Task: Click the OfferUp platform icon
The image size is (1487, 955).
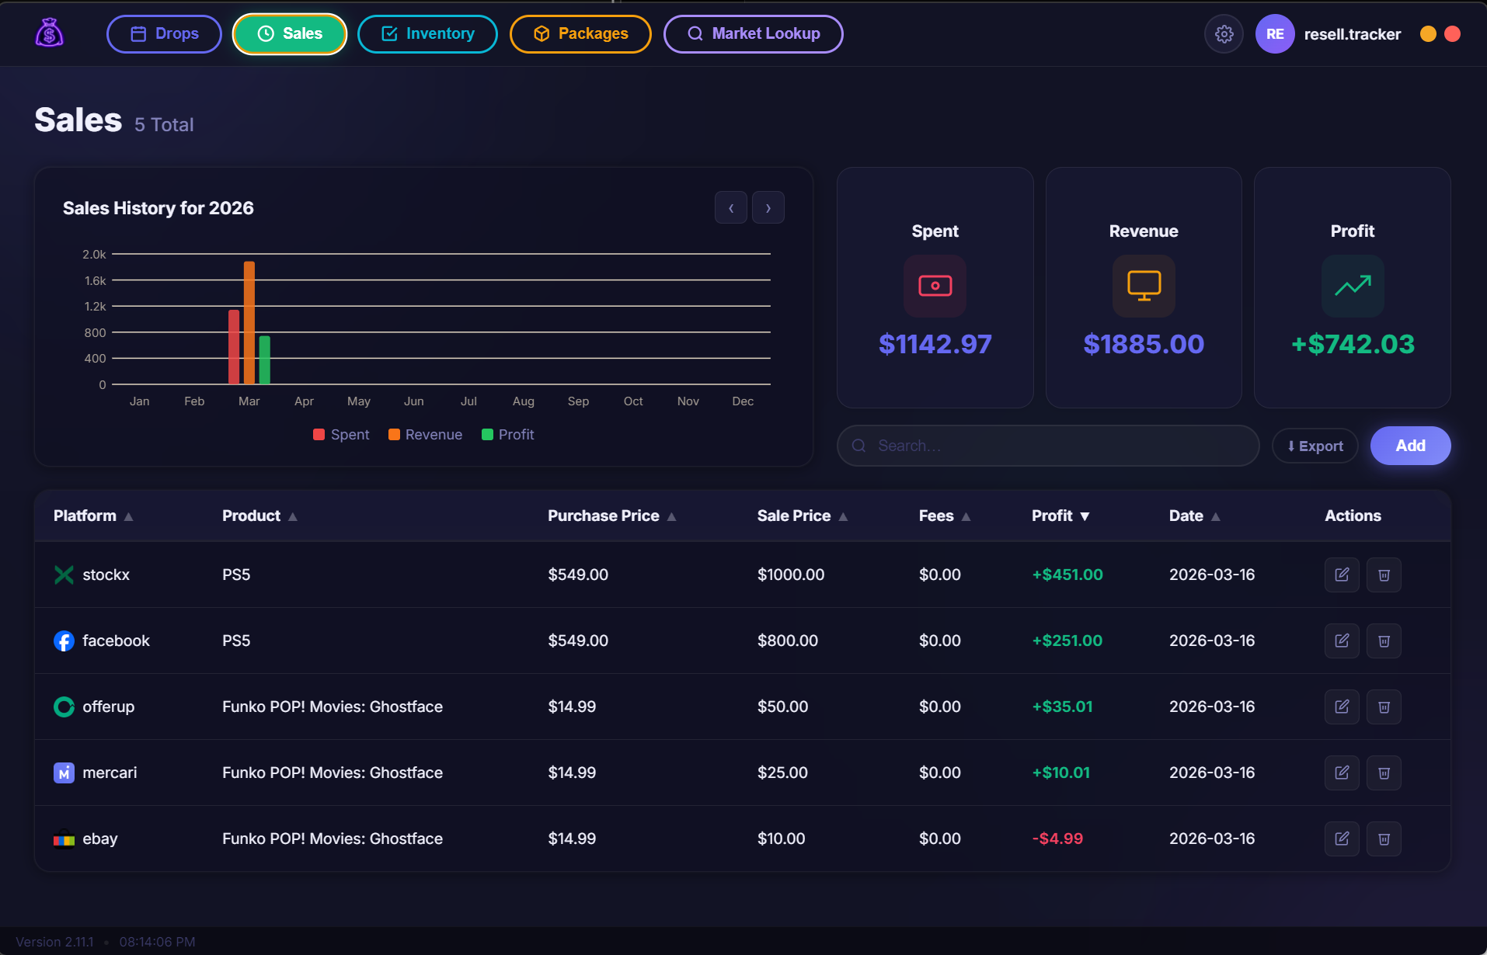Action: pos(64,707)
